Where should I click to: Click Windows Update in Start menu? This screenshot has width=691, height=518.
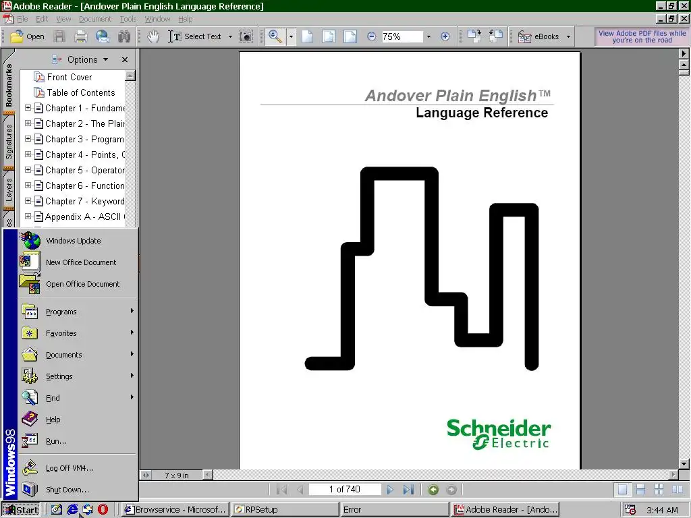coord(78,241)
